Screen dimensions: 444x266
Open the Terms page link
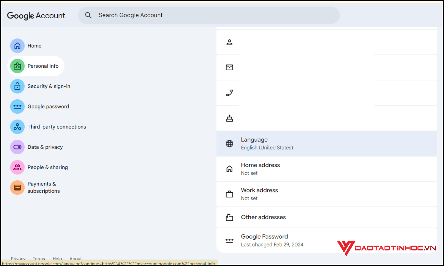point(39,259)
